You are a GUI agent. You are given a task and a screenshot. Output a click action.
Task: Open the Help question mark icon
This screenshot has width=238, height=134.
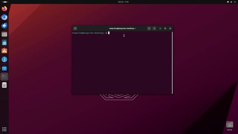[x=4, y=60]
